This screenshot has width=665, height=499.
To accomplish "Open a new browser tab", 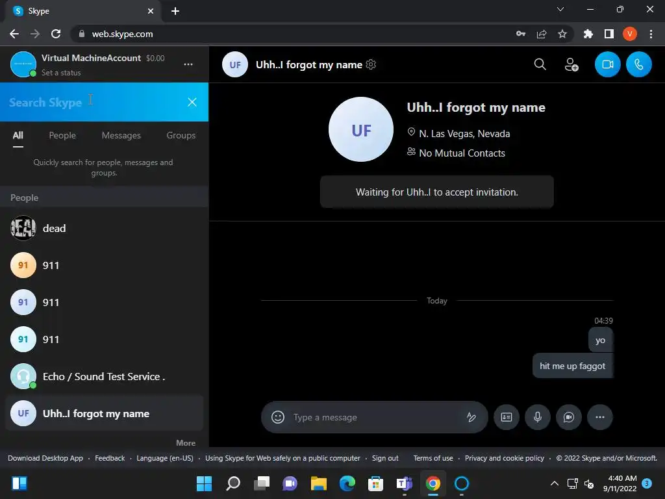I will 175,11.
